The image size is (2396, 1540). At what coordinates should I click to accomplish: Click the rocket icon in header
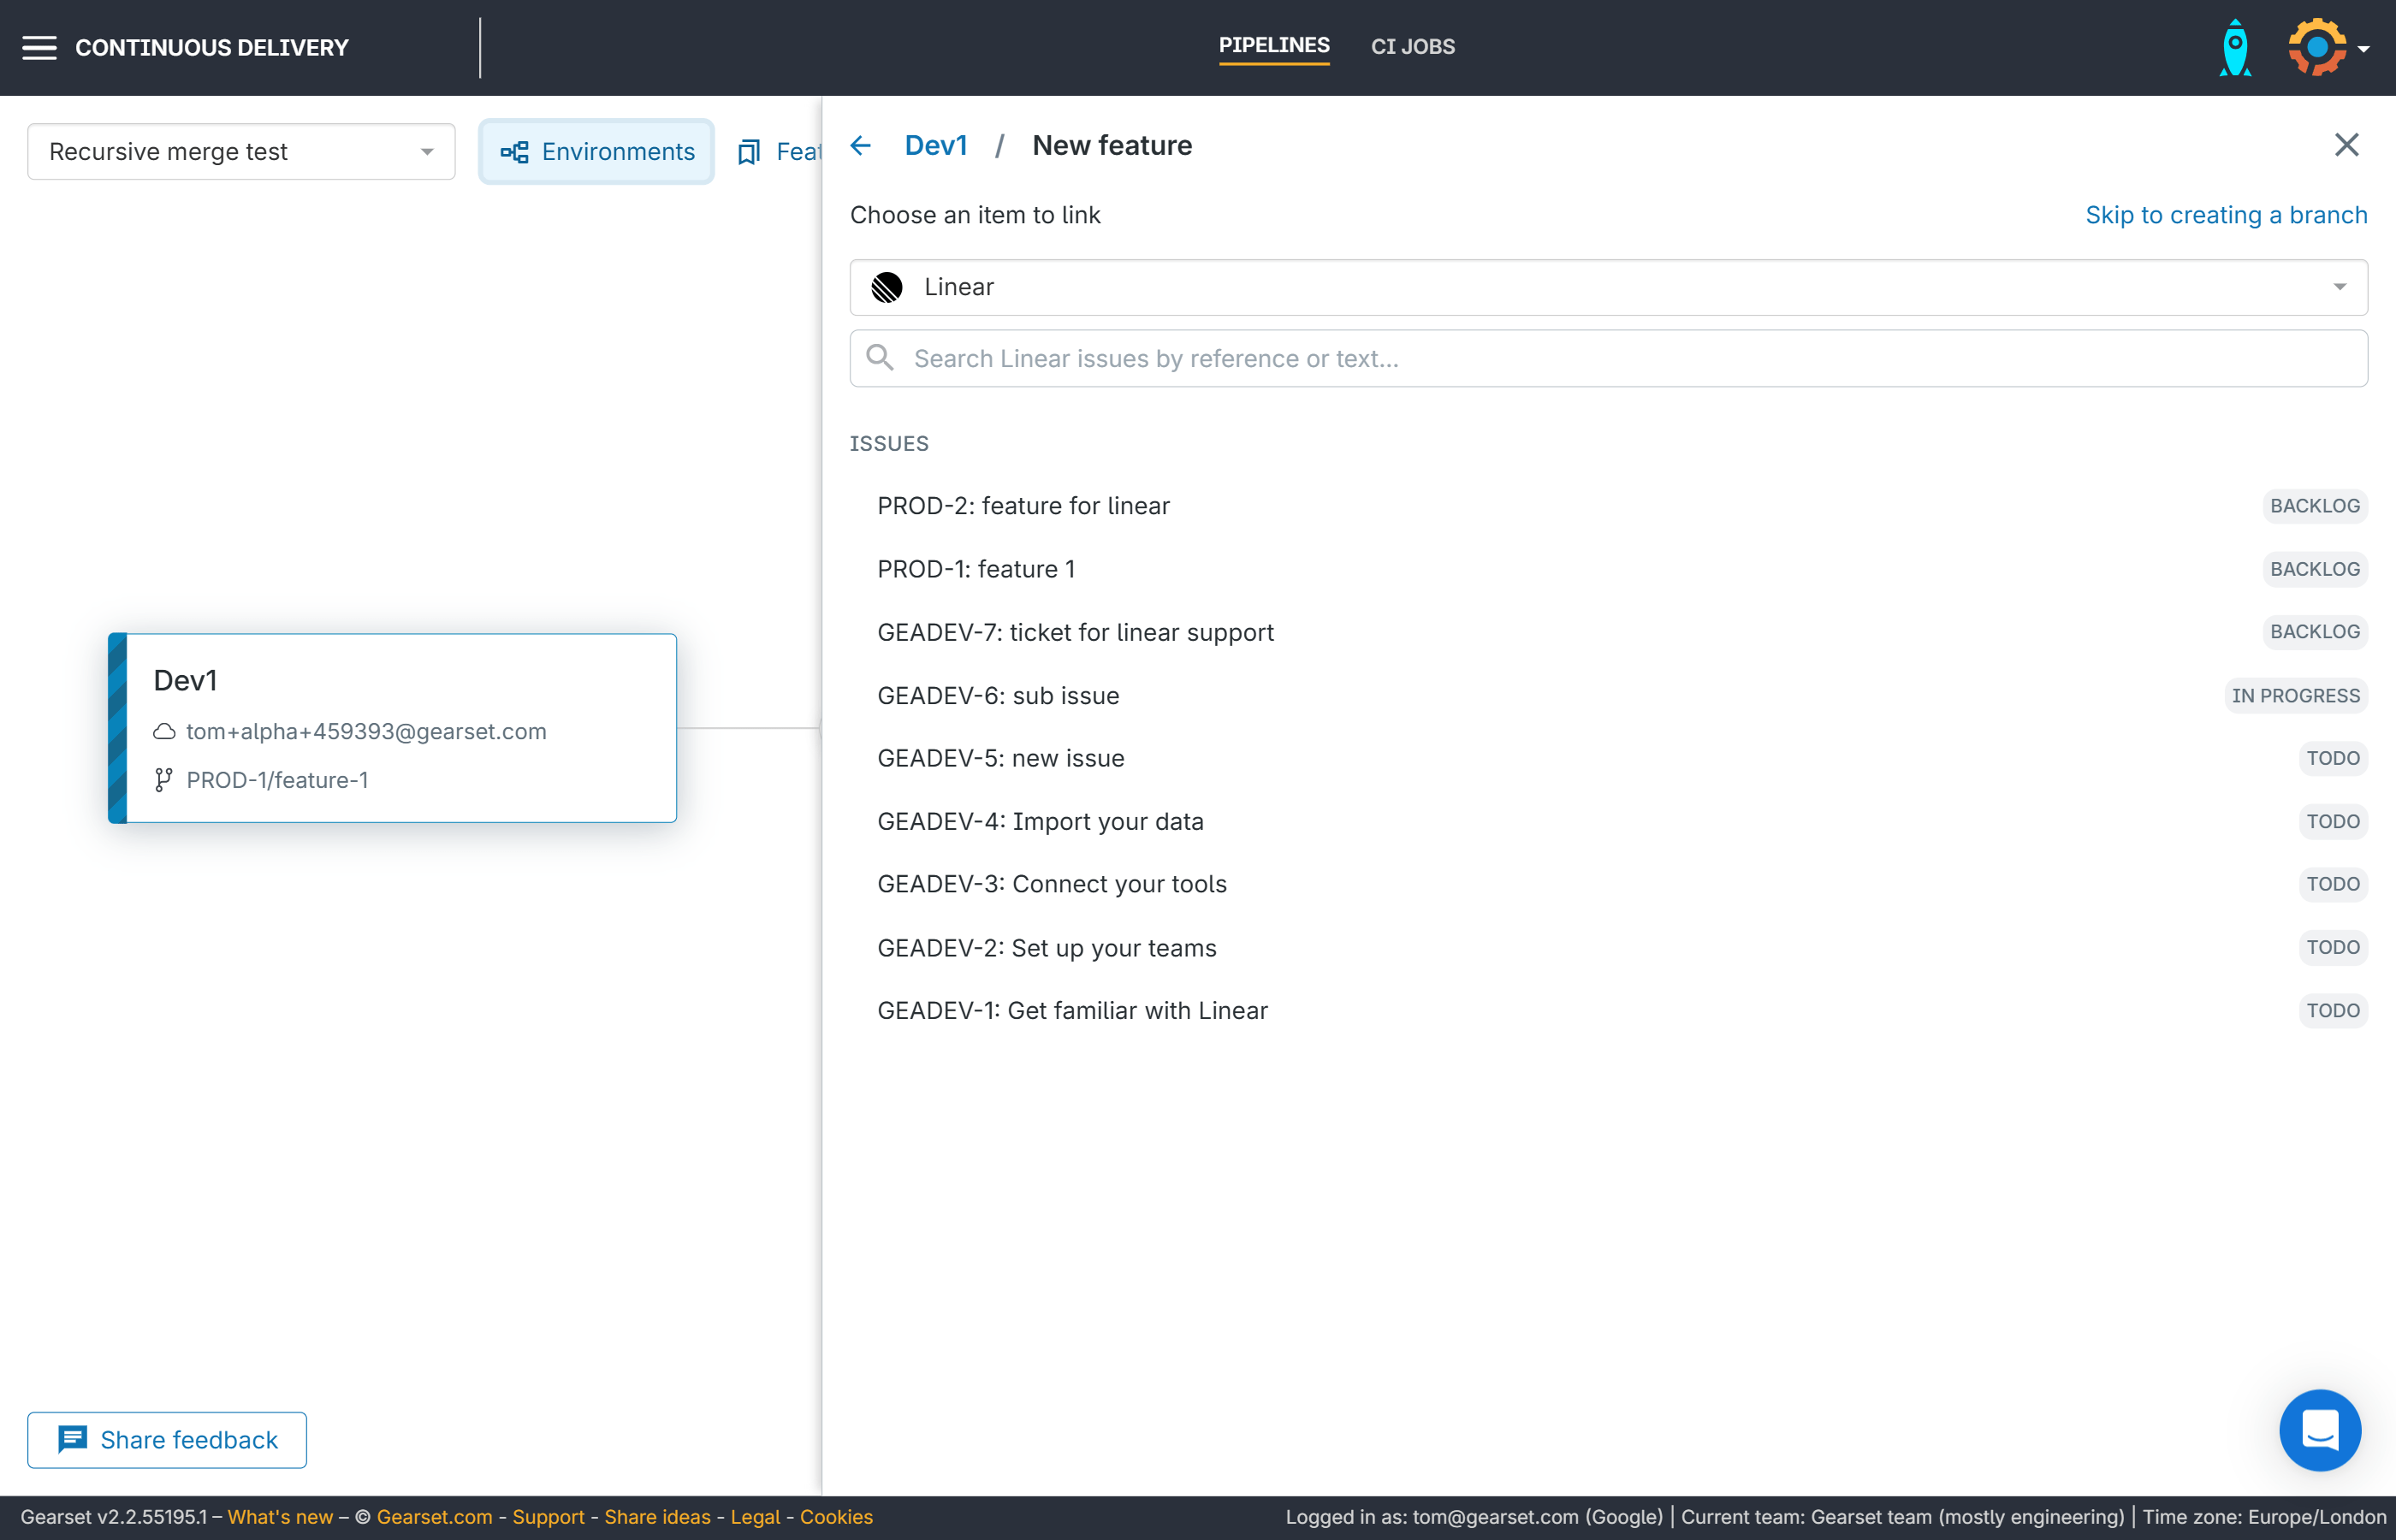(x=2235, y=47)
